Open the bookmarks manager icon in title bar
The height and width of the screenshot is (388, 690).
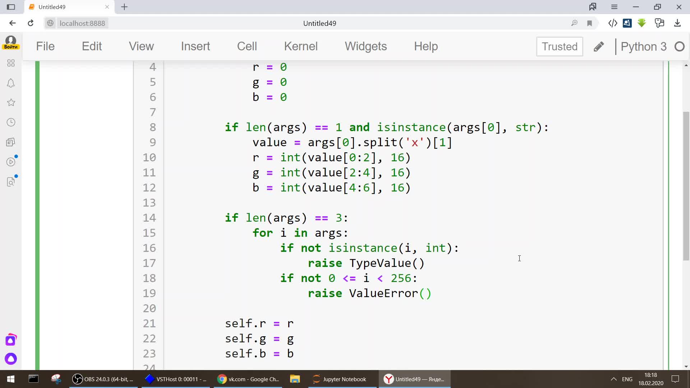(x=593, y=7)
